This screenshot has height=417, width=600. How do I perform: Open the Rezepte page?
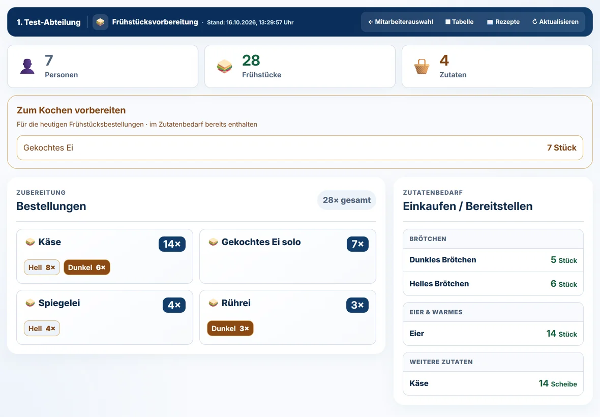click(503, 22)
